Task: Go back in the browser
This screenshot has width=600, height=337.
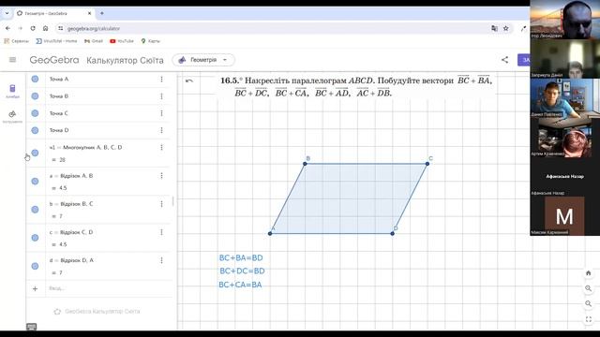Action: [8, 28]
